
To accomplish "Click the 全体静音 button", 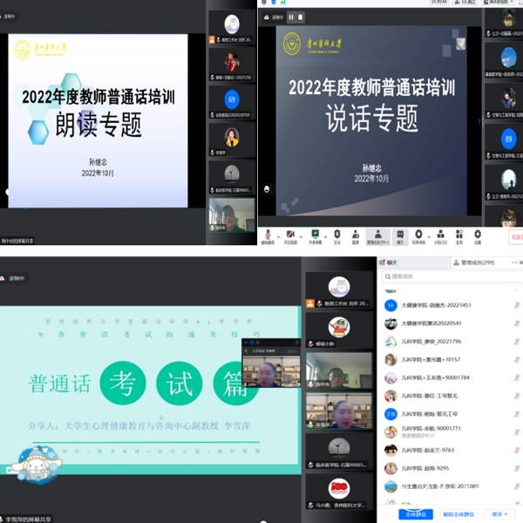I will click(x=415, y=514).
